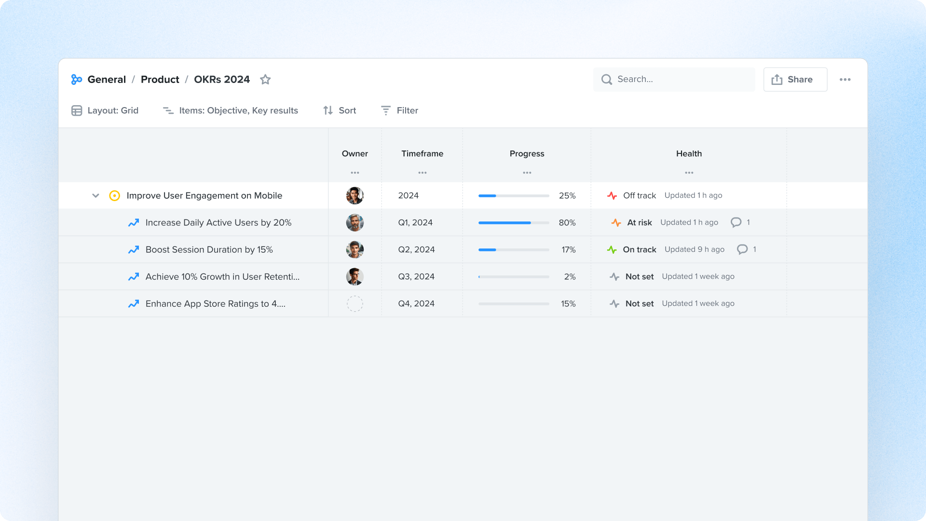Open Items: Objective, Key results selector
The width and height of the screenshot is (926, 521).
coord(231,110)
